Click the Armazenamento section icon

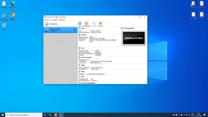click(79, 58)
